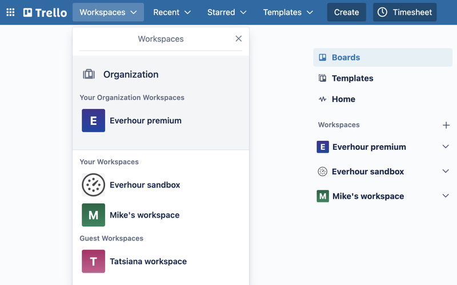Click the 'Your Workspaces' section label
This screenshot has width=457, height=285.
(x=109, y=162)
